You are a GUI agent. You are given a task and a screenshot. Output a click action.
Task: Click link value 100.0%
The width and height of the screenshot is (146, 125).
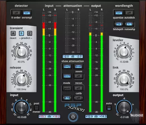click(124, 89)
